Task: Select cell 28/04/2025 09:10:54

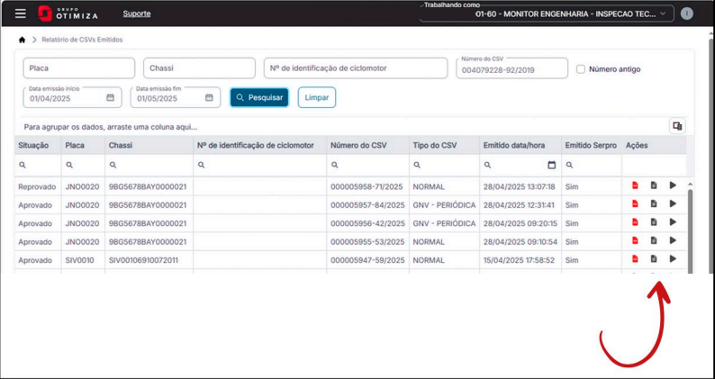Action: [x=520, y=242]
